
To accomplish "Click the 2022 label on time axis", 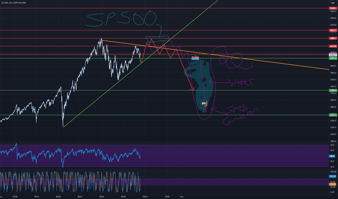I will 102,196.
